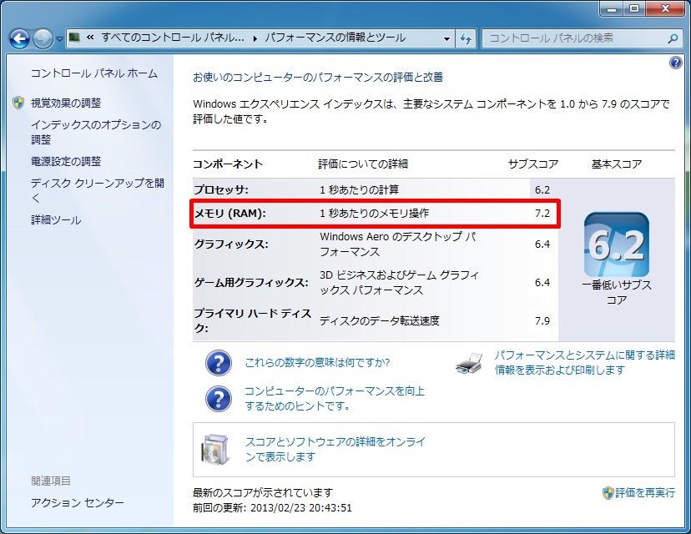Image resolution: width=691 pixels, height=534 pixels.
Task: Open 電源設定の調整
Action: click(66, 162)
